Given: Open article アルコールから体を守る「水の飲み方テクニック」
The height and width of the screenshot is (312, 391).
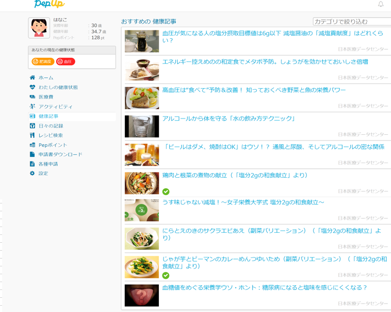Looking at the screenshot, I should pos(229,119).
